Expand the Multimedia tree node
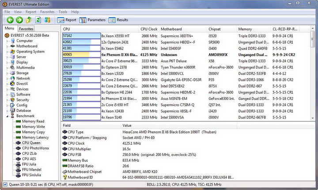Screen dimensions: 318x190 click(x=8, y=68)
